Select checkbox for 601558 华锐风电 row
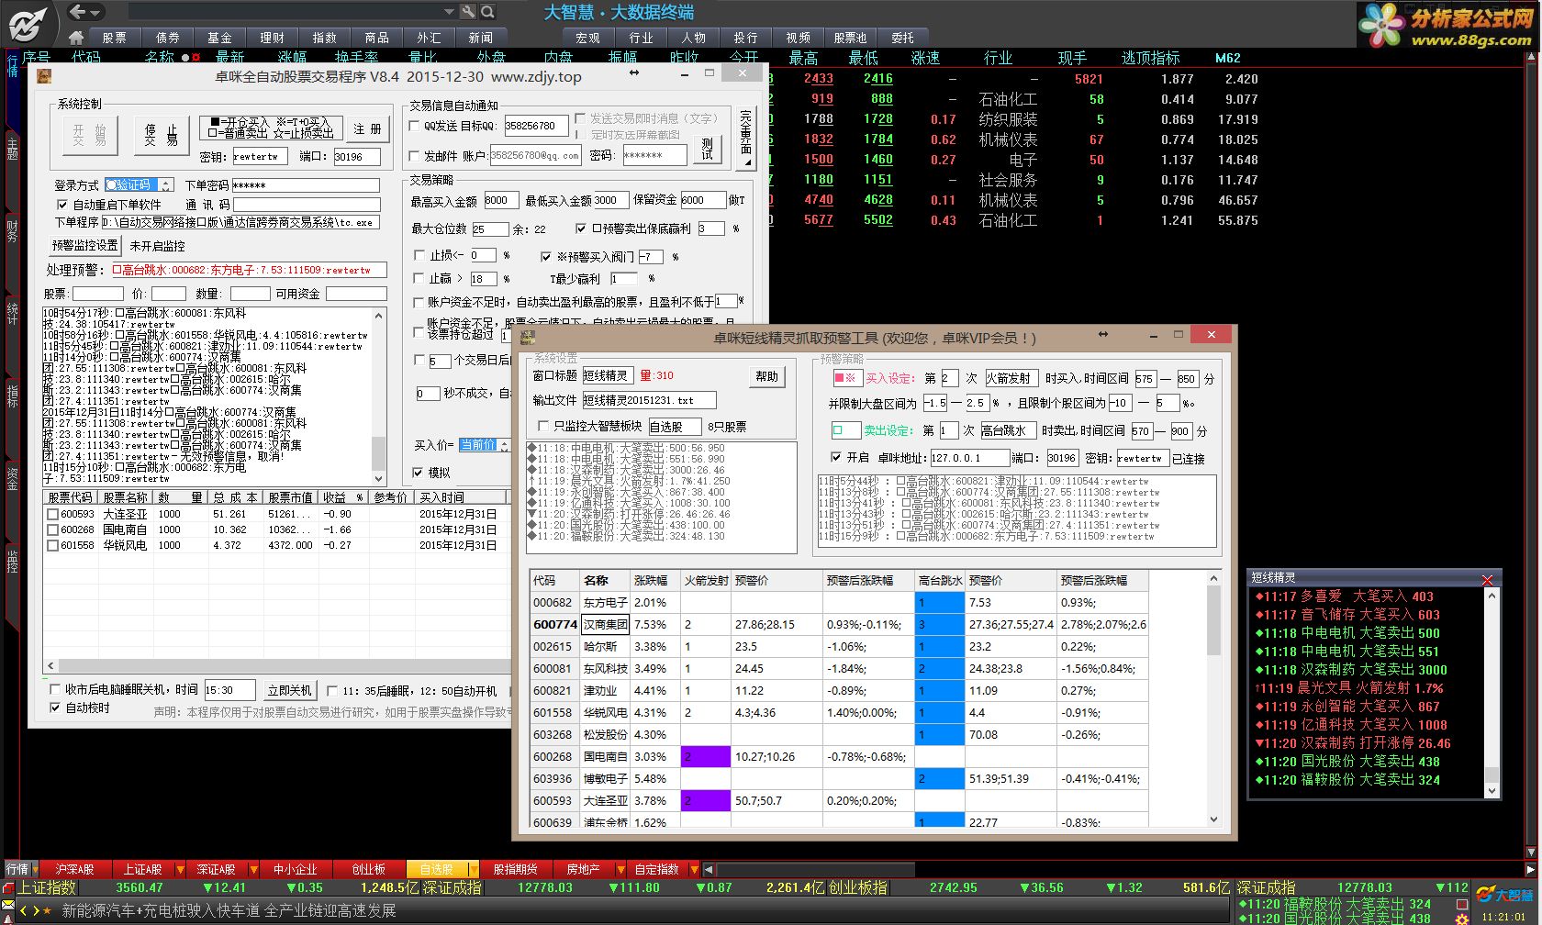The image size is (1542, 925). pyautogui.click(x=52, y=545)
